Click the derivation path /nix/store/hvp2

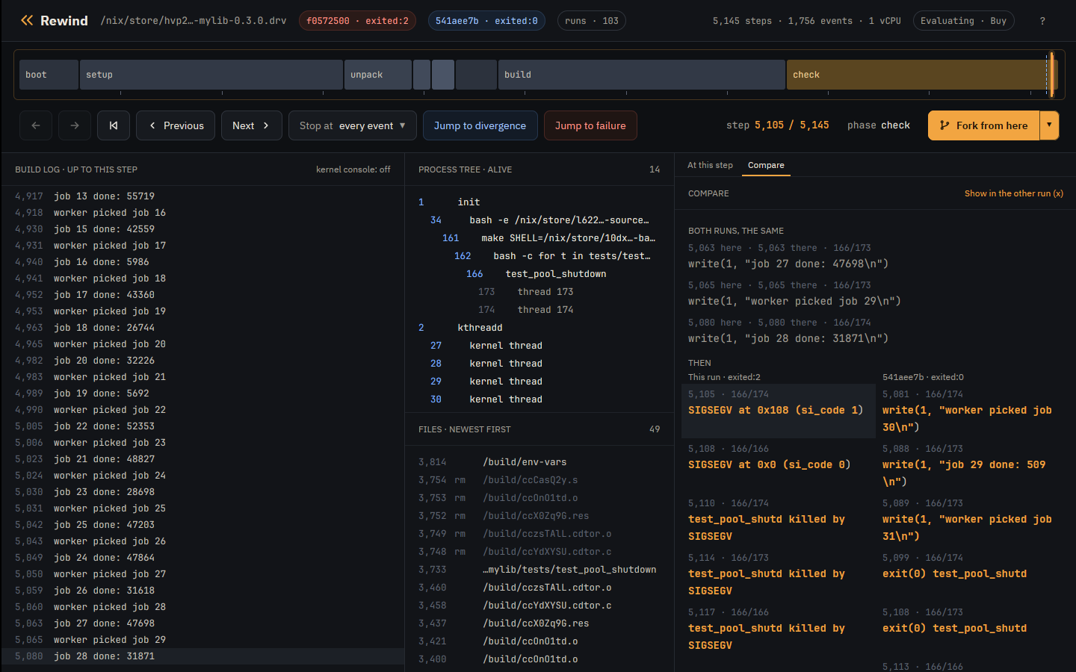194,21
